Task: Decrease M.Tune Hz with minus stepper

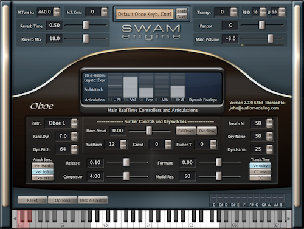Action: [57, 15]
